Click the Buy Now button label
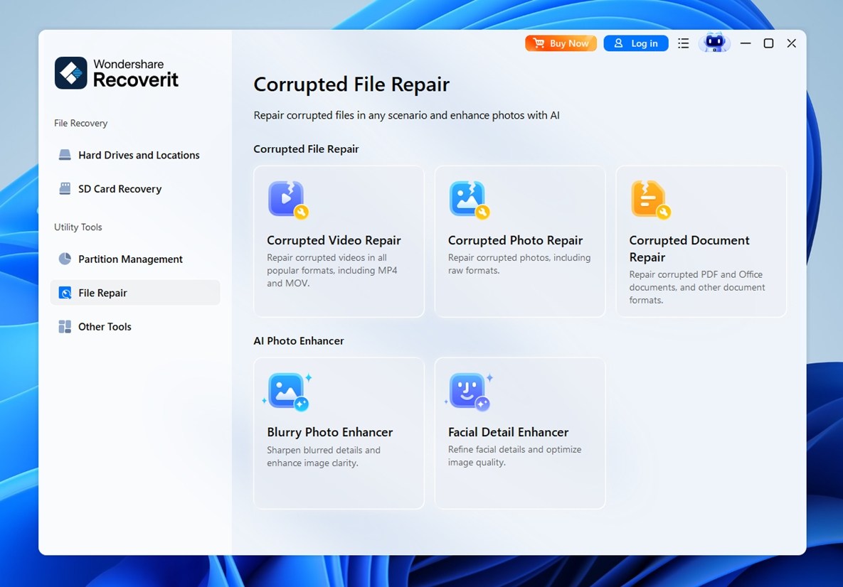The width and height of the screenshot is (843, 587). coord(569,43)
